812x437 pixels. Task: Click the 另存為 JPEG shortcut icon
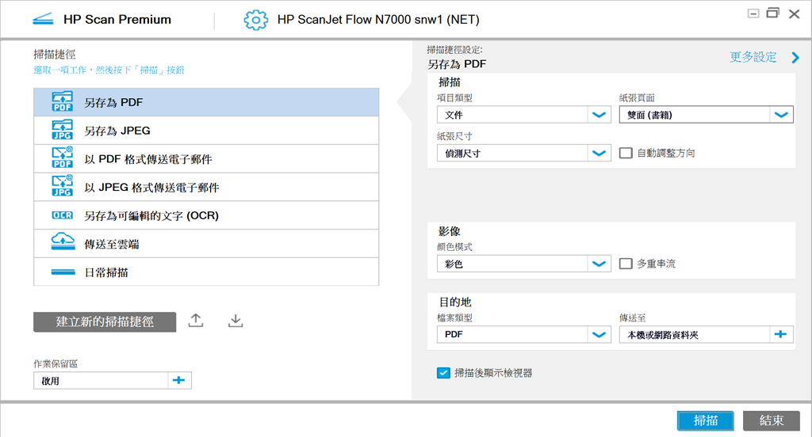coord(62,131)
